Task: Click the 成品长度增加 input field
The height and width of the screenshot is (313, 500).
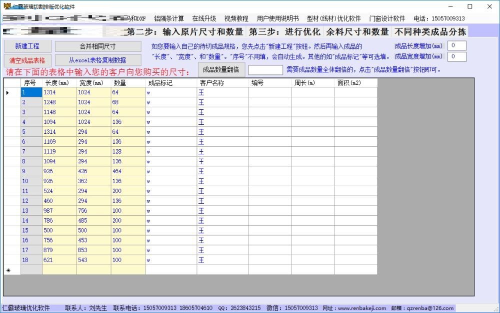Action: [456, 44]
